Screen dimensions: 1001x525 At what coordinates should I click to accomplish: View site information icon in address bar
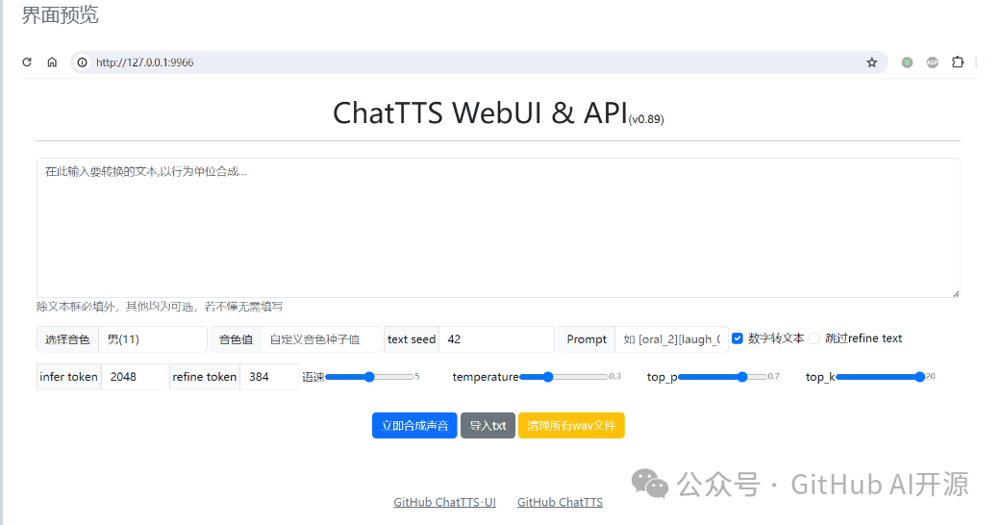click(x=83, y=62)
